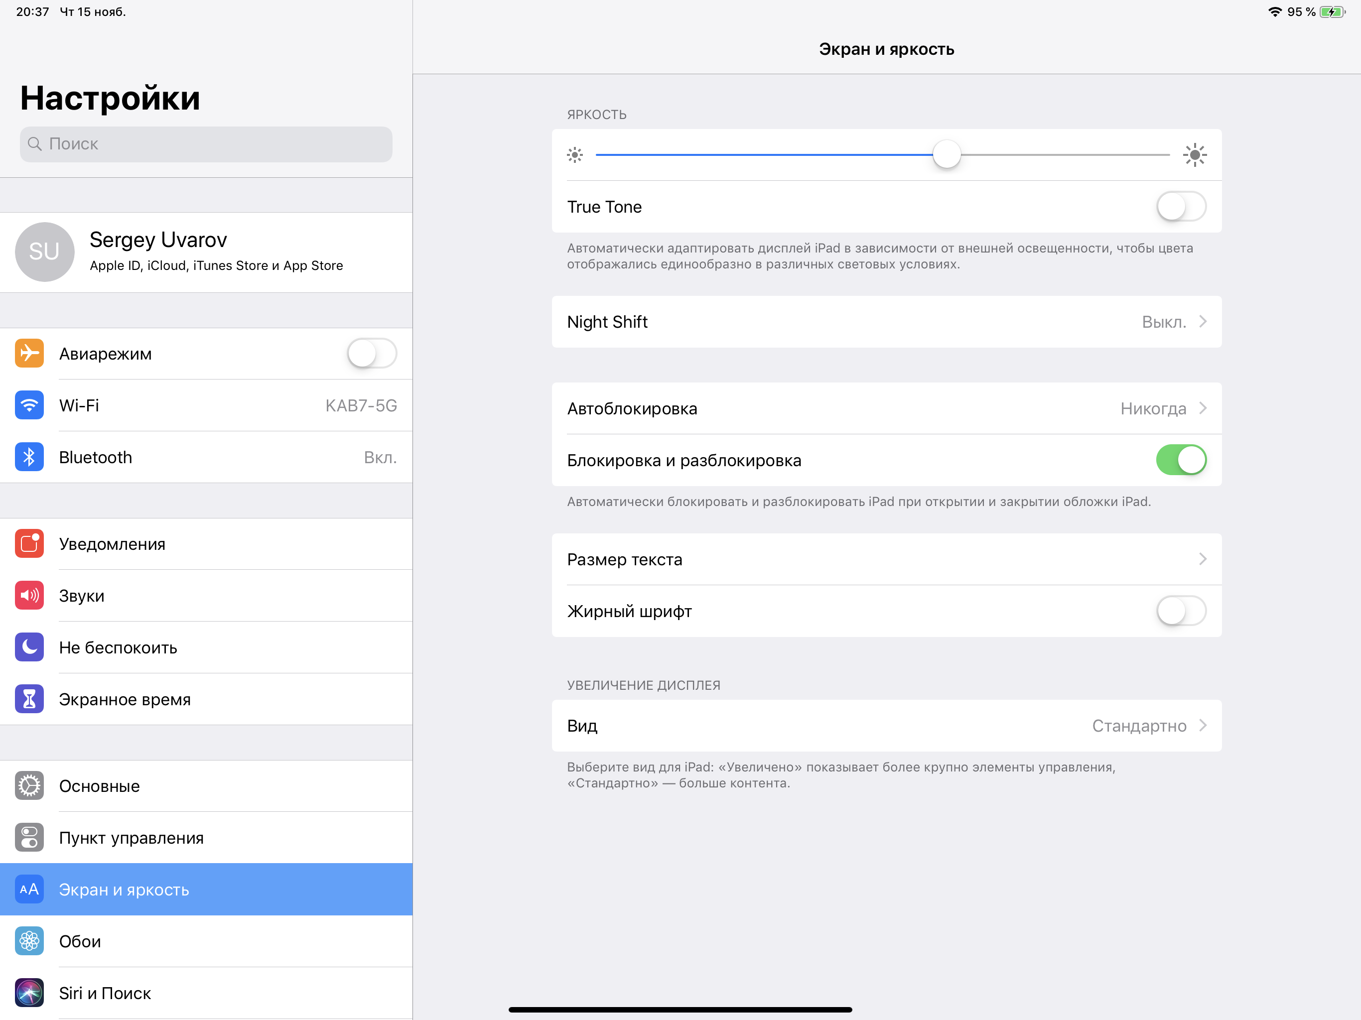Viewport: 1361px width, 1020px height.
Task: Enable the True Tone switch
Action: point(1180,206)
